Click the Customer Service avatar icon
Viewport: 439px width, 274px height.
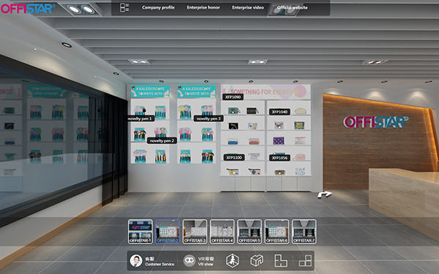click(x=136, y=261)
